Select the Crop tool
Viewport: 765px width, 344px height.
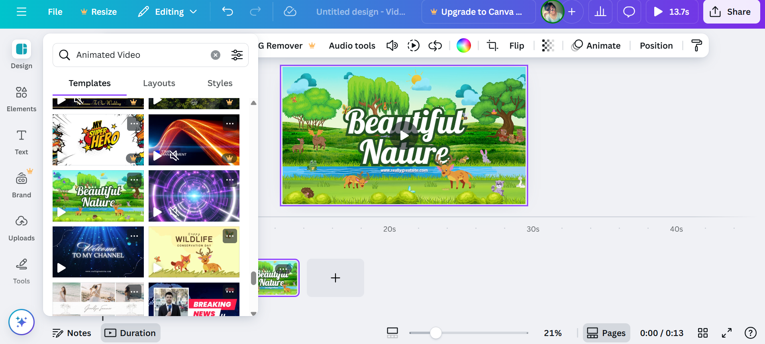492,46
